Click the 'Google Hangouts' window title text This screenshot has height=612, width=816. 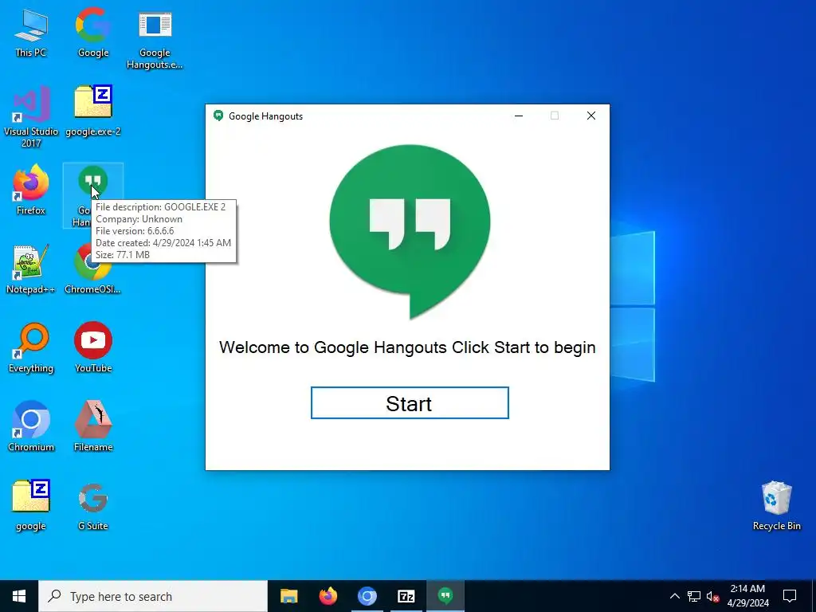[x=265, y=116]
